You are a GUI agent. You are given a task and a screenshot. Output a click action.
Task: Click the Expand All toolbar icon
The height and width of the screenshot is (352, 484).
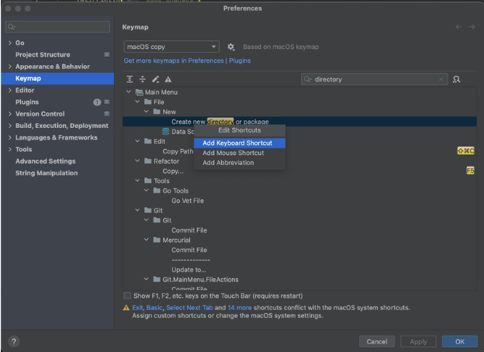coord(130,79)
